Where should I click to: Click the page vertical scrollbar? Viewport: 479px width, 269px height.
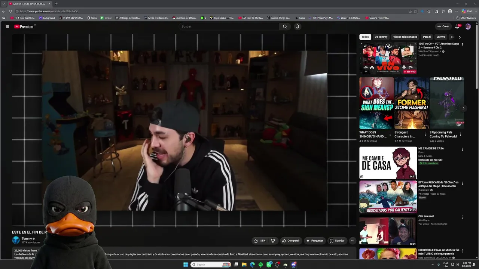pos(477,56)
